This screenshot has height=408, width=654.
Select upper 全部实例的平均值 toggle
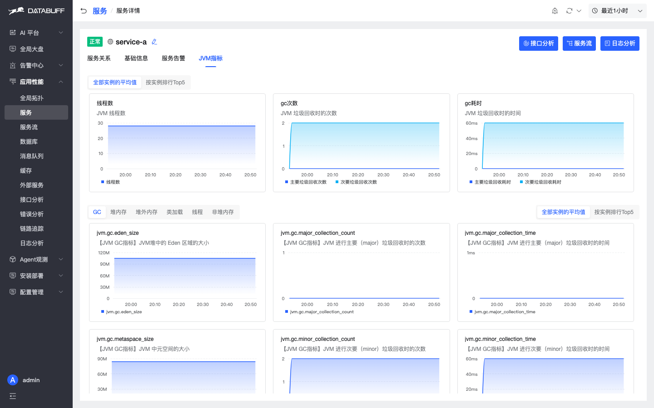[x=115, y=83]
